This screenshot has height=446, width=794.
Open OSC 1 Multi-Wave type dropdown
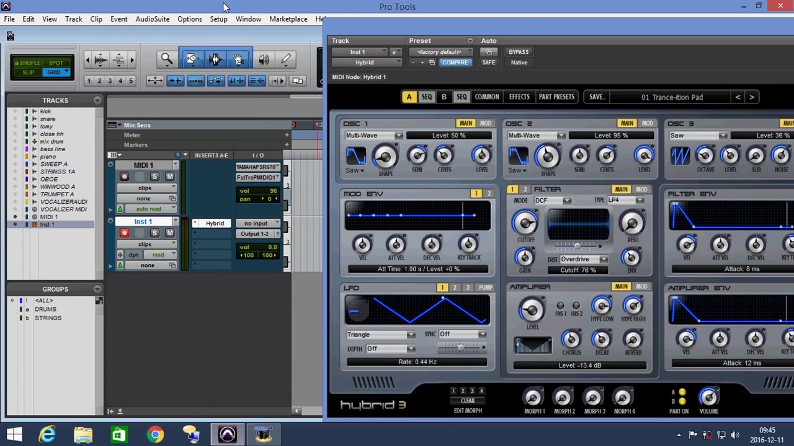click(x=374, y=136)
